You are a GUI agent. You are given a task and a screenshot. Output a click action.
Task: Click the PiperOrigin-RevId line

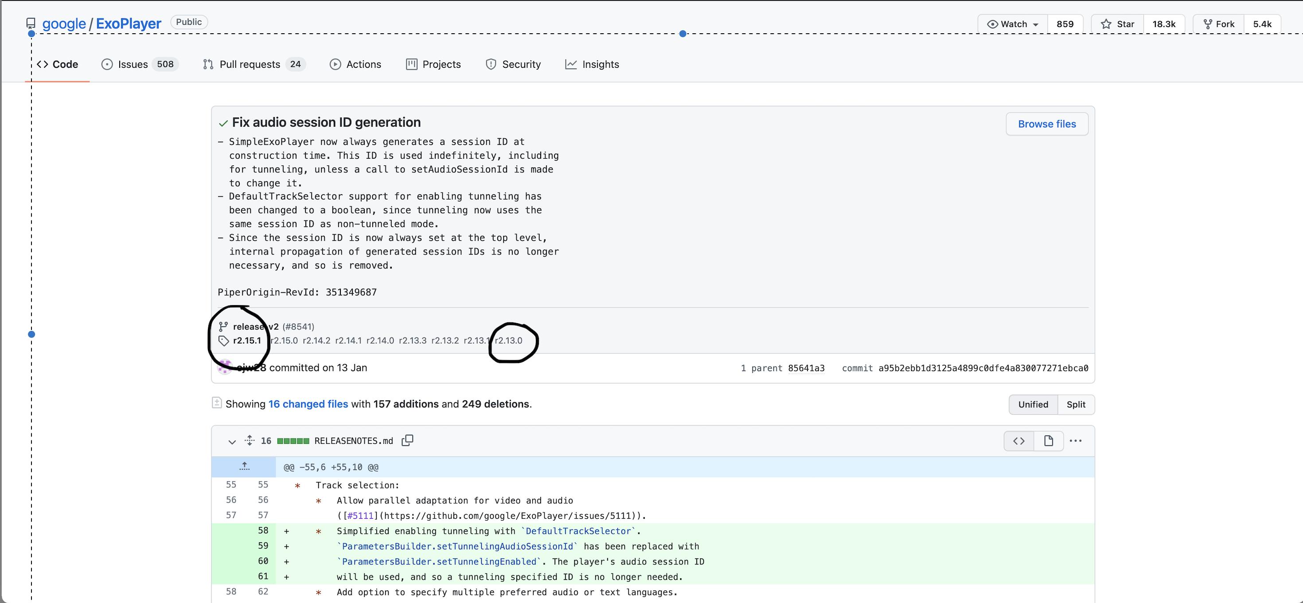coord(297,292)
